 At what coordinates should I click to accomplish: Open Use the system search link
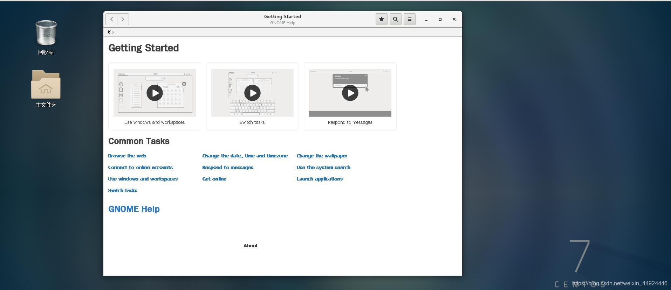pyautogui.click(x=323, y=168)
